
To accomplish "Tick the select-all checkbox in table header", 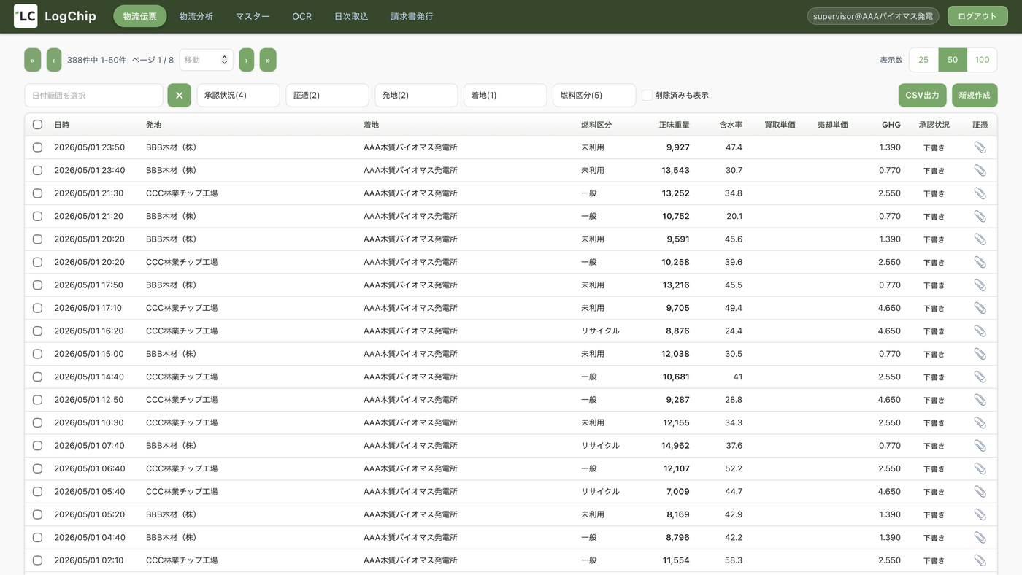I will tap(38, 125).
